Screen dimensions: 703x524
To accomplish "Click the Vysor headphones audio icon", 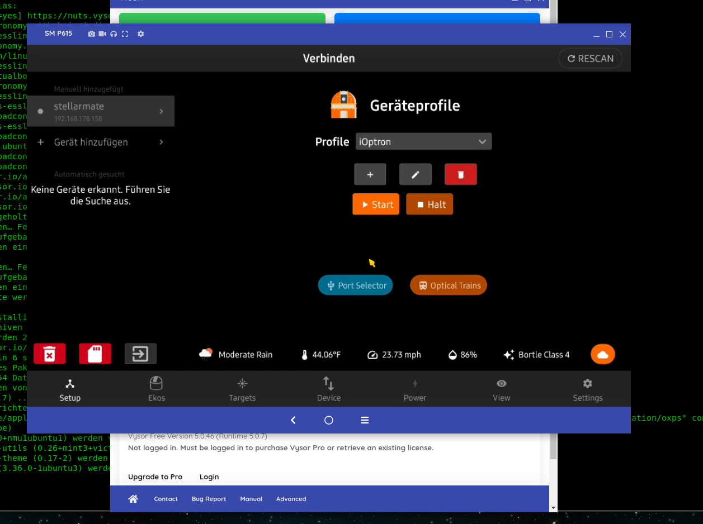I will click(x=114, y=34).
